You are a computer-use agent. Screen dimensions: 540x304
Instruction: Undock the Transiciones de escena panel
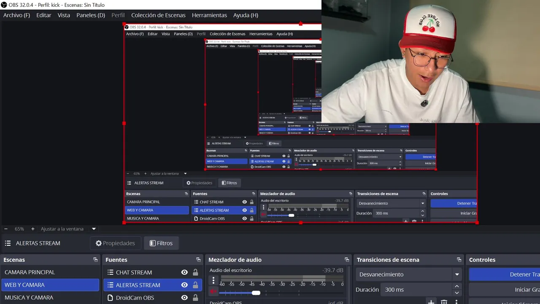[x=459, y=260]
